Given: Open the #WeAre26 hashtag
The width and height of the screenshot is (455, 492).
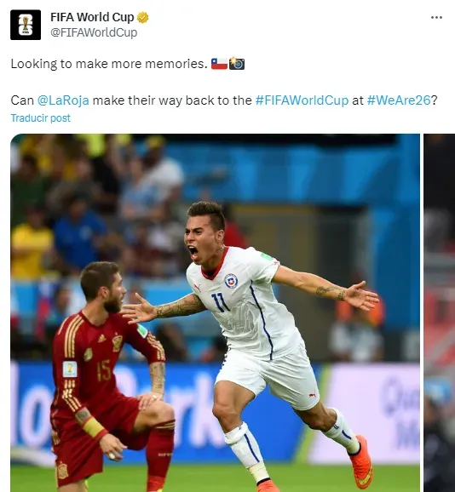Looking at the screenshot, I should click(x=399, y=100).
